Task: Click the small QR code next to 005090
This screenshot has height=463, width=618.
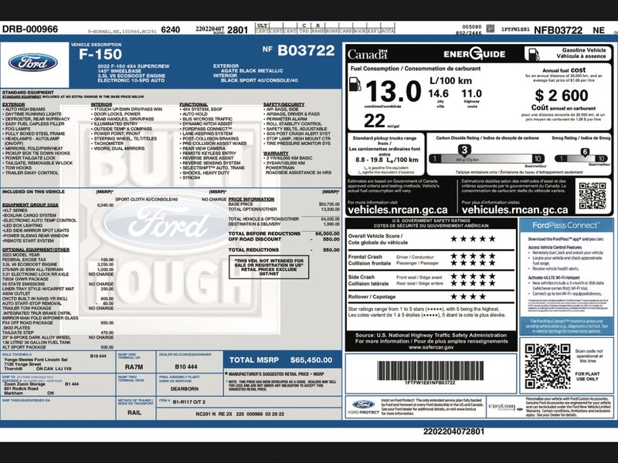Action: (490, 29)
